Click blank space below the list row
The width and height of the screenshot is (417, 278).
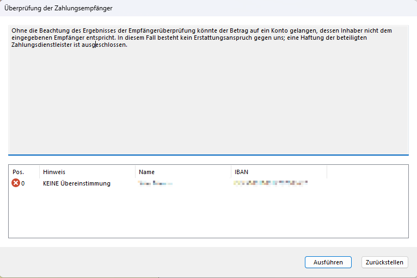[208, 215]
